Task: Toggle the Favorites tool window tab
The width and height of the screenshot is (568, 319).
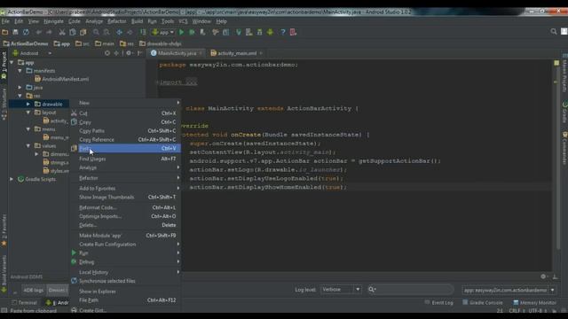Action: point(4,230)
